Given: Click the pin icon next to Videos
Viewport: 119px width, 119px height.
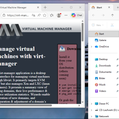Looking at the screenshot, I should pyautogui.click(x=118, y=91).
